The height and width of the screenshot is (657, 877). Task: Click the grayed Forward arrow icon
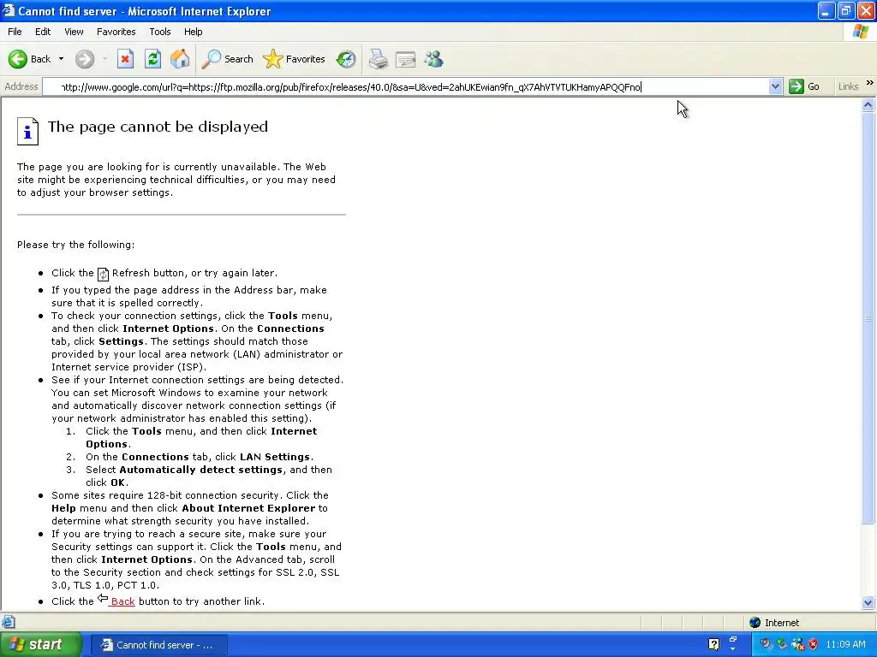85,59
